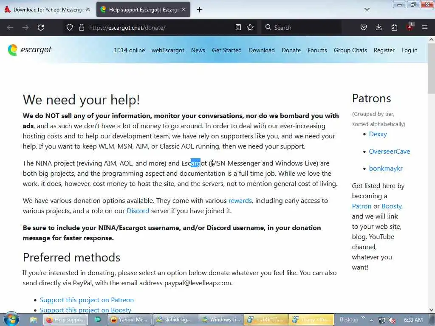Click the green icon beside the Firefox taskbar button

coord(98,320)
